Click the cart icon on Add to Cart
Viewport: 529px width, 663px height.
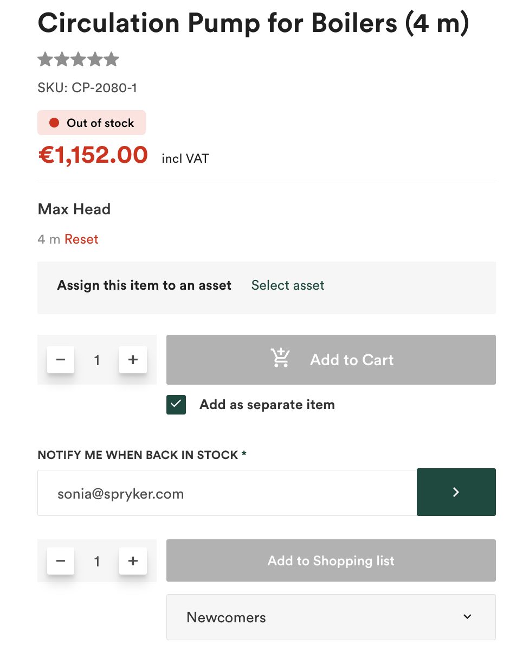pos(280,358)
